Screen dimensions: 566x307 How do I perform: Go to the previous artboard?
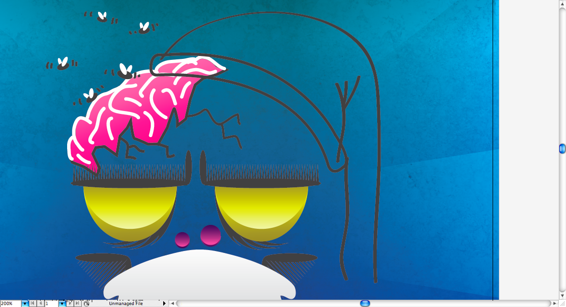point(40,304)
